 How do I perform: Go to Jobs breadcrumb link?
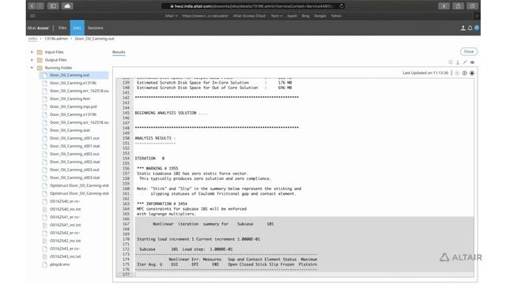tap(32, 39)
